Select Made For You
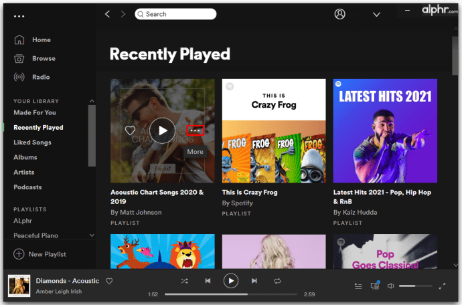The width and height of the screenshot is (462, 305). tap(35, 112)
